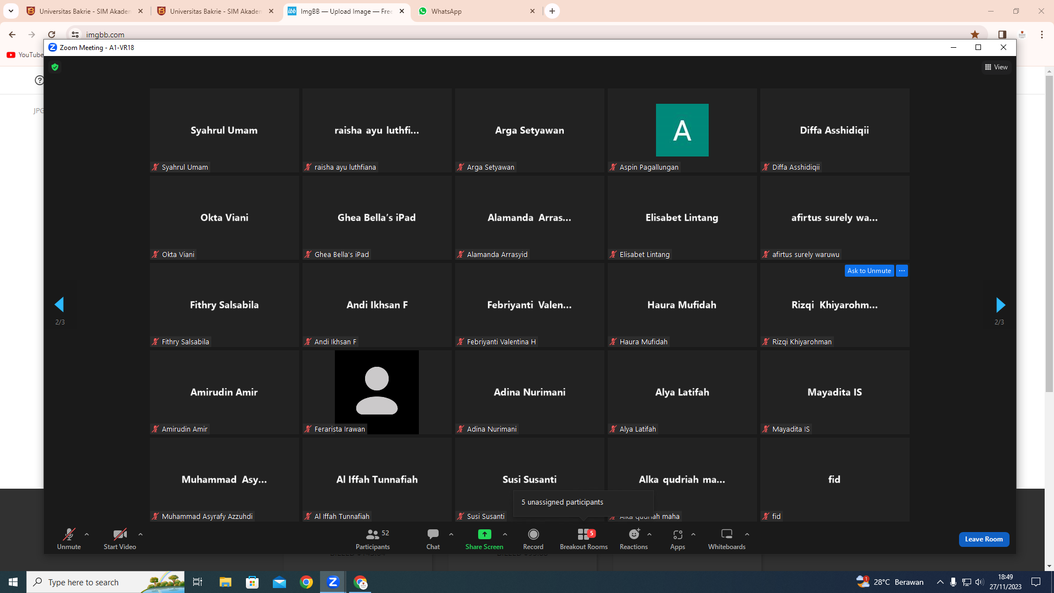
Task: Click the browser back arrow
Action: [12, 34]
